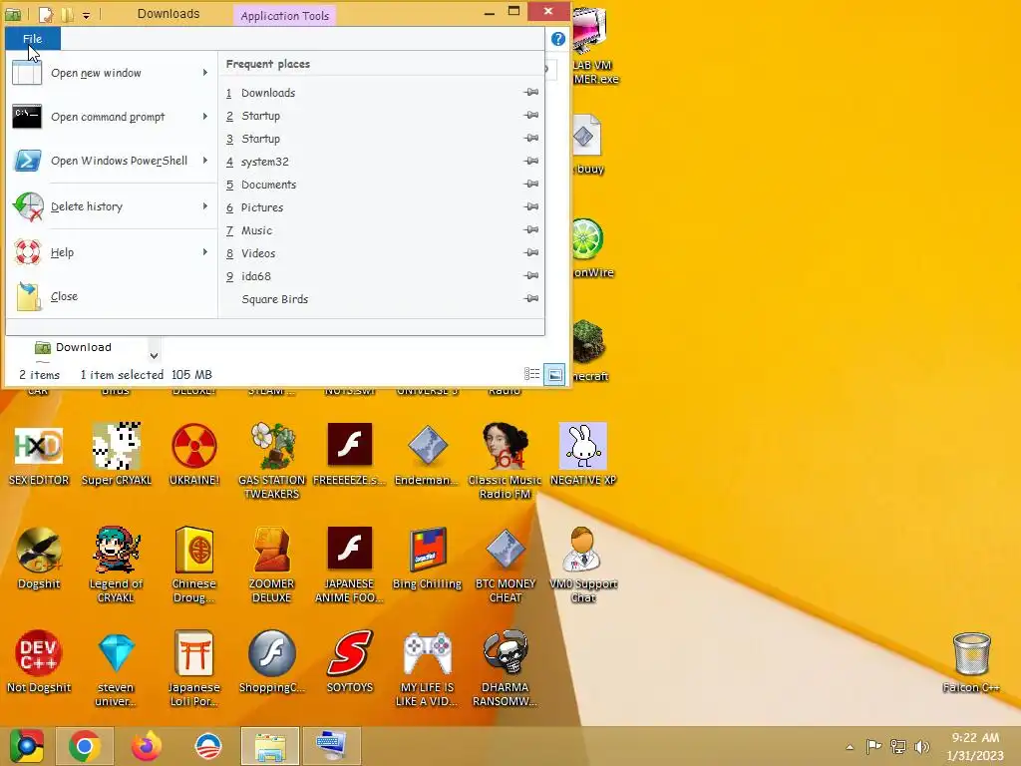The height and width of the screenshot is (766, 1021).
Task: Click navigation pane scroll down arrow
Action: click(x=154, y=356)
